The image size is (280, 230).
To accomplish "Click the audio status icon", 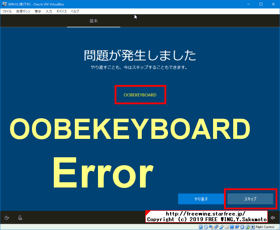I will coord(211,227).
